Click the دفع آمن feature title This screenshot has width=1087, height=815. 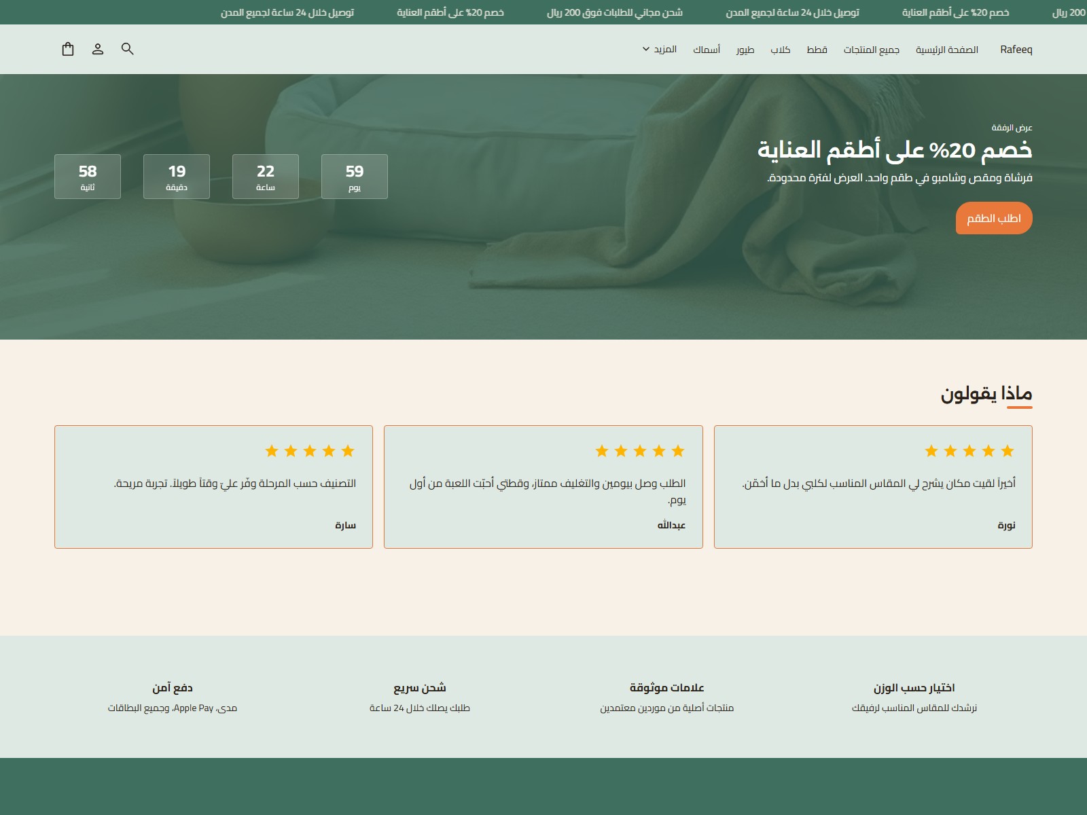[173, 688]
